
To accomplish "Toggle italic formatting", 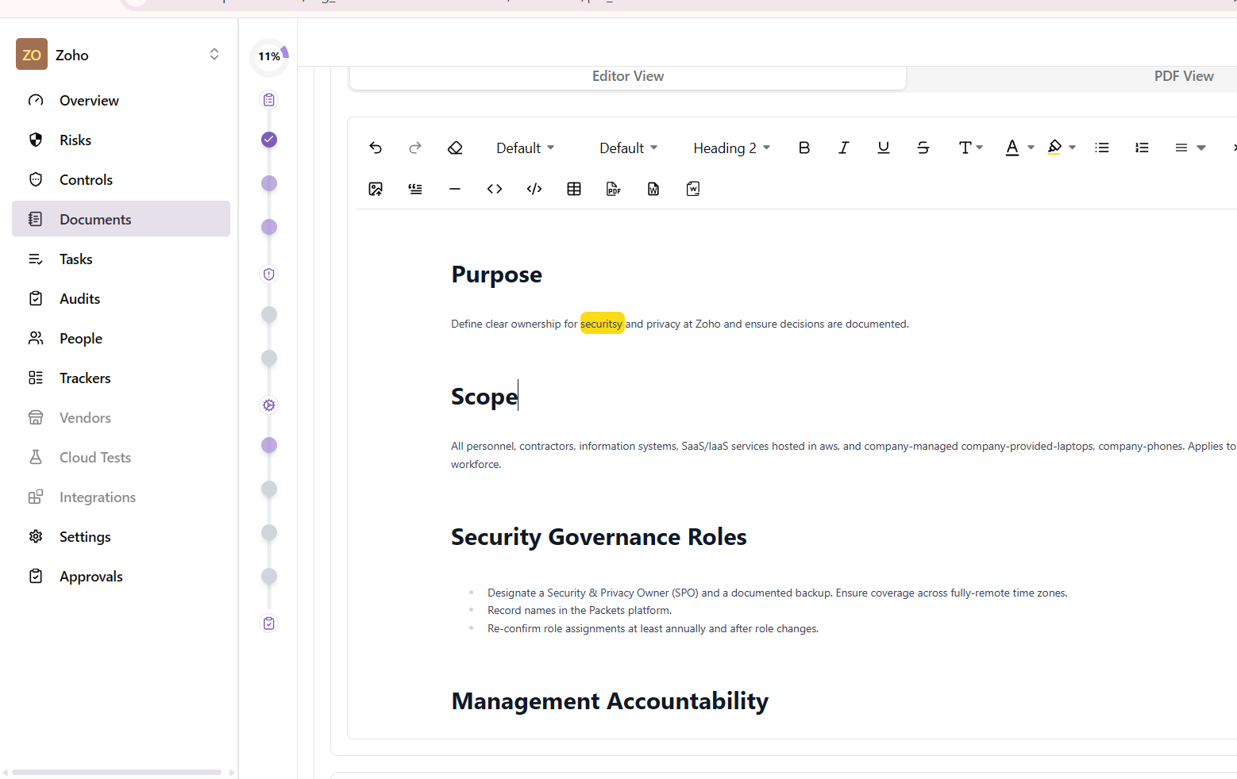I will click(x=843, y=148).
